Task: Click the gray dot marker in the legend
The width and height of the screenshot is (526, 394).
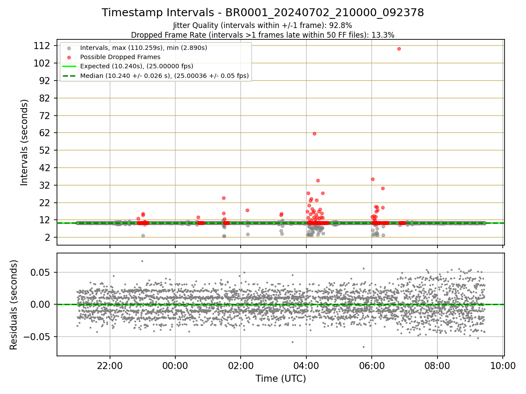Action: 69,48
